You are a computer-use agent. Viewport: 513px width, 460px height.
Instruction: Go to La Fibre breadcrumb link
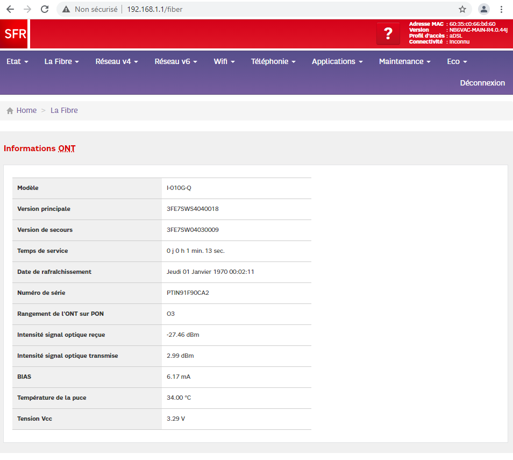pyautogui.click(x=64, y=110)
